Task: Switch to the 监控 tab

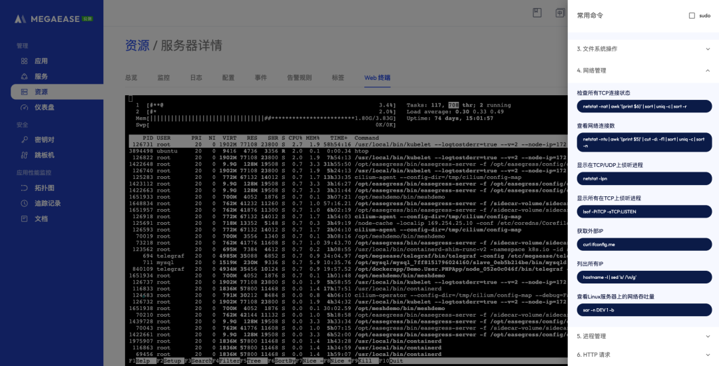Action: (x=163, y=78)
